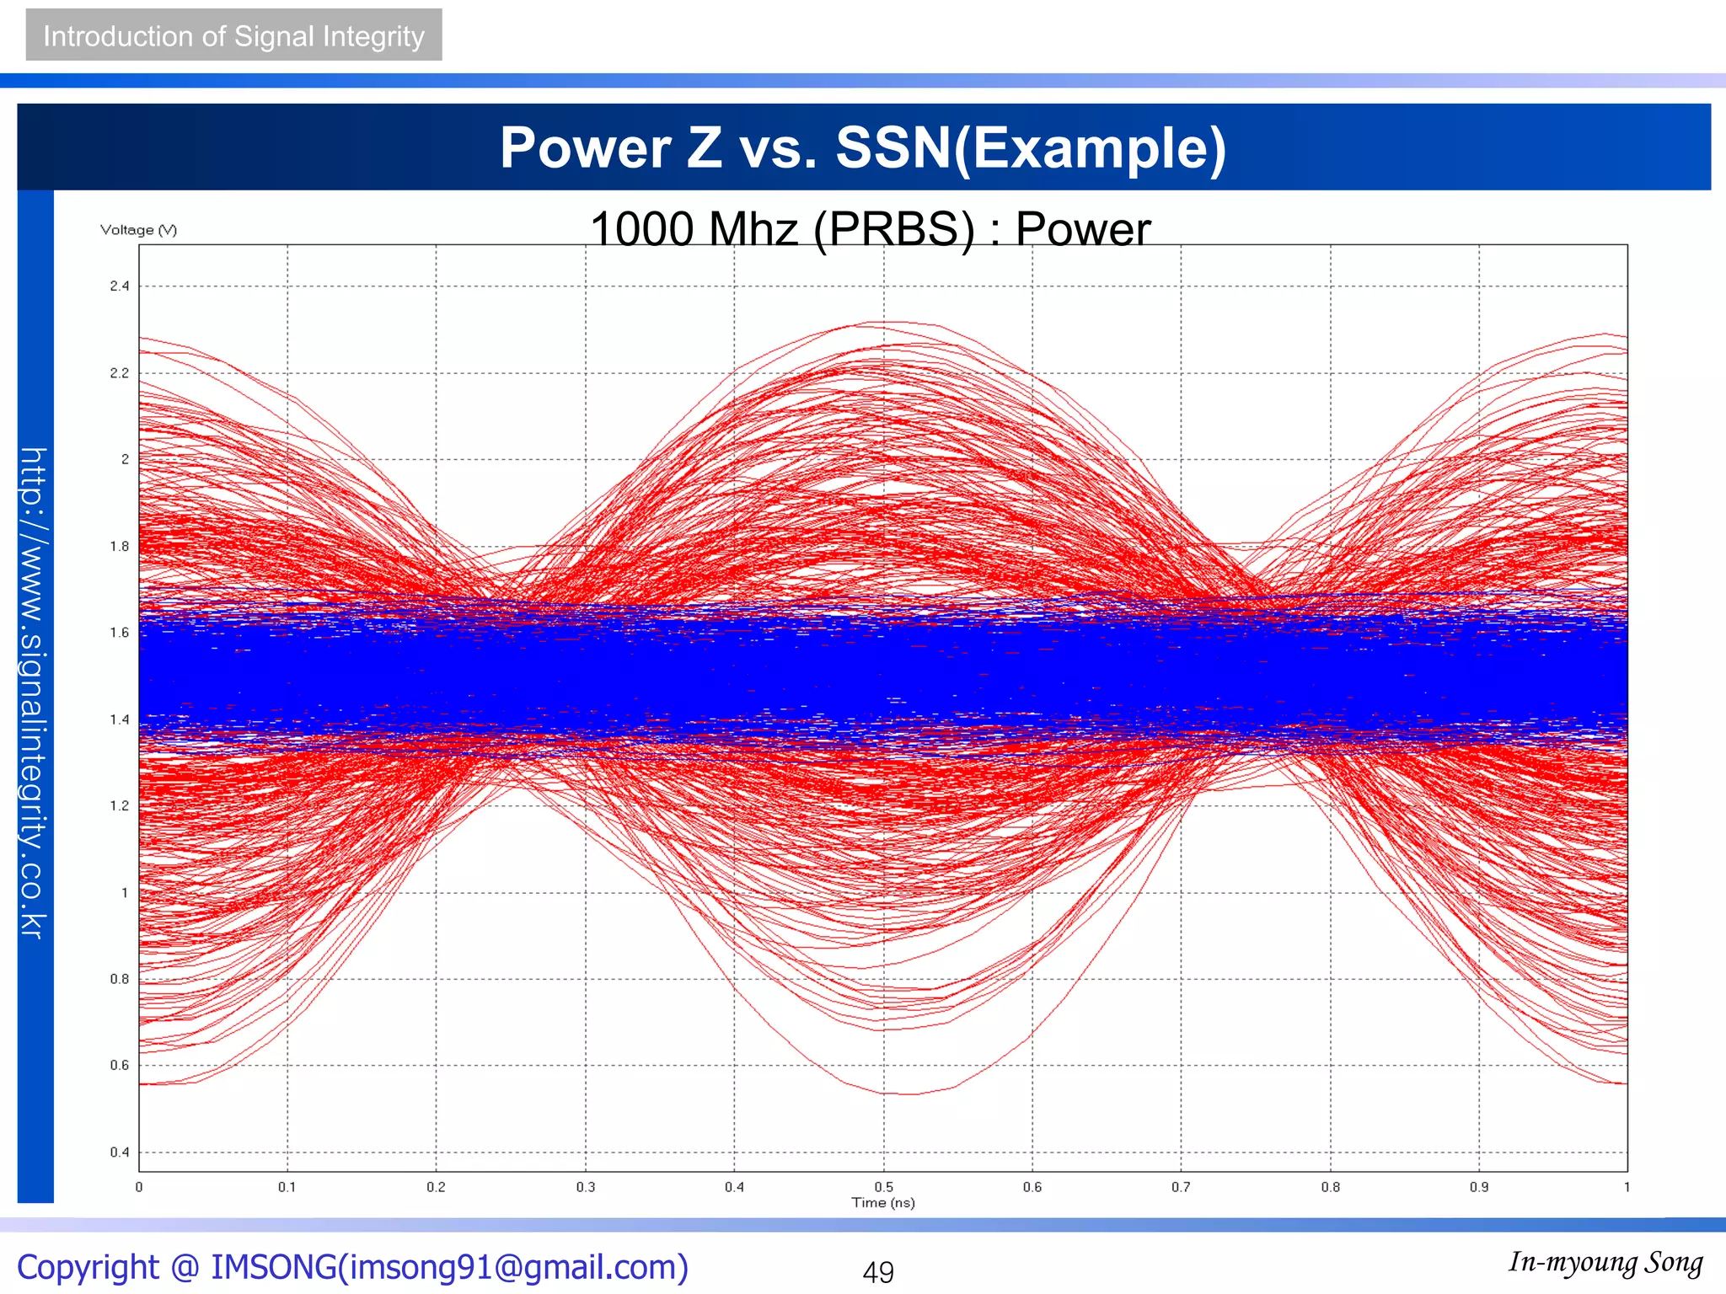Click the 1.4 voltage axis tick label
This screenshot has height=1294, width=1726.
[x=120, y=719]
